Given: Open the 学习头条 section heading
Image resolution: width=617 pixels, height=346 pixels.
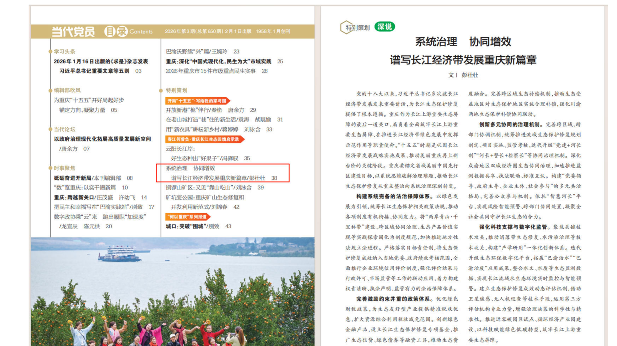Looking at the screenshot, I should pos(64,51).
